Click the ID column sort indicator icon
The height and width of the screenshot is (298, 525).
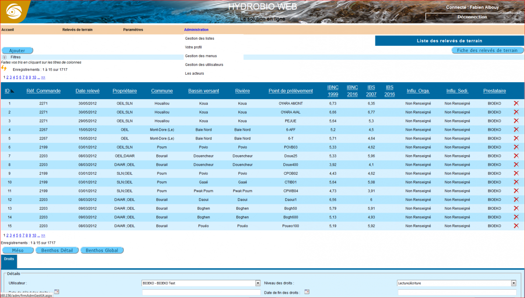(x=12, y=91)
